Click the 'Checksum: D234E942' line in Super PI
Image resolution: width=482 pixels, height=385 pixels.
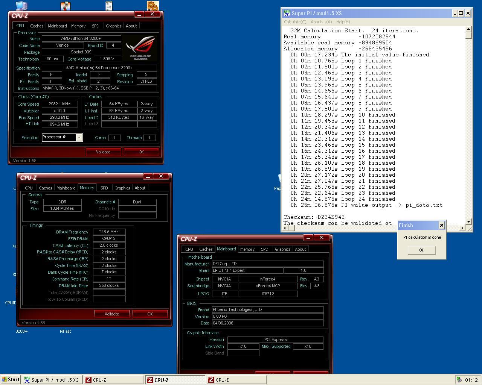coord(314,217)
